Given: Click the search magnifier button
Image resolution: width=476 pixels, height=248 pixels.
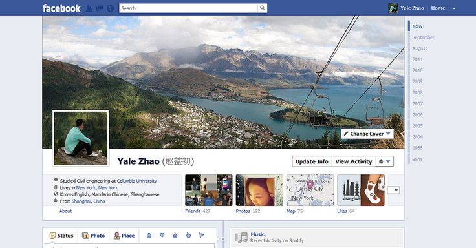Looking at the screenshot, I should [263, 8].
